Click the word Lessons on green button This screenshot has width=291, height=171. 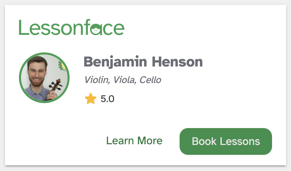point(240,141)
